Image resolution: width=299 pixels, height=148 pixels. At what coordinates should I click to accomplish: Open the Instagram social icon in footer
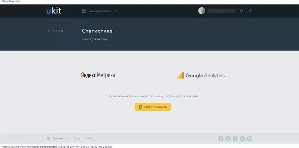coord(249,139)
